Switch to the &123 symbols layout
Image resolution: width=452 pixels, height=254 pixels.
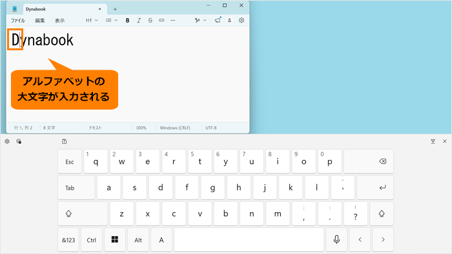68,240
